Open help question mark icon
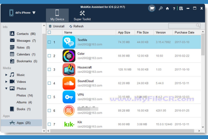This screenshot has height=139, width=208. point(174,9)
